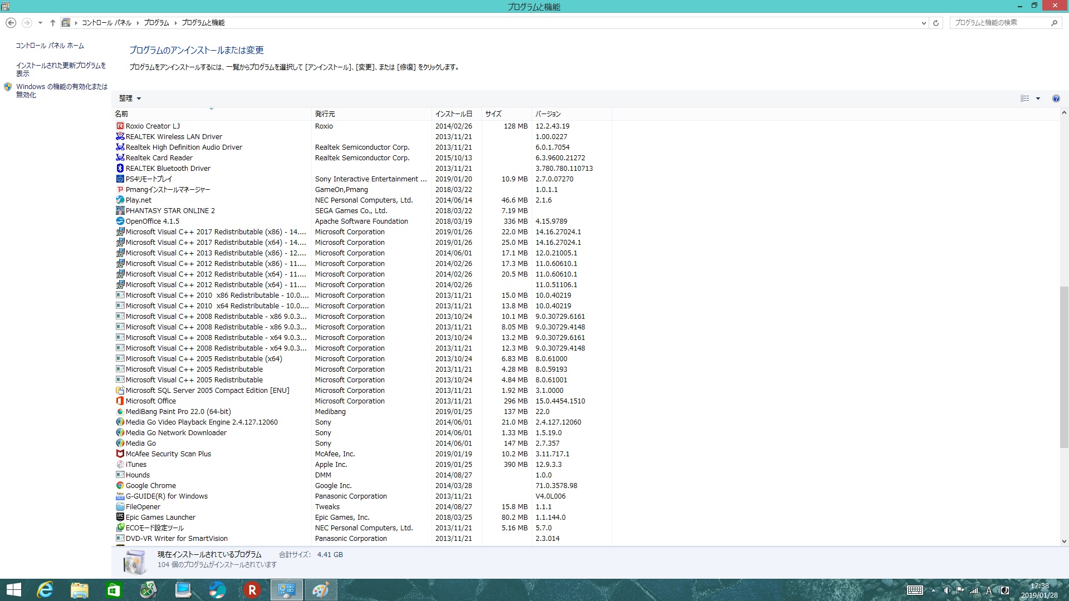Open the help question mark icon

(1056, 98)
